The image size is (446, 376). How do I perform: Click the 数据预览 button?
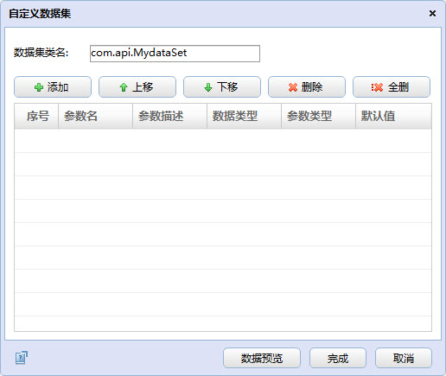[x=262, y=358]
